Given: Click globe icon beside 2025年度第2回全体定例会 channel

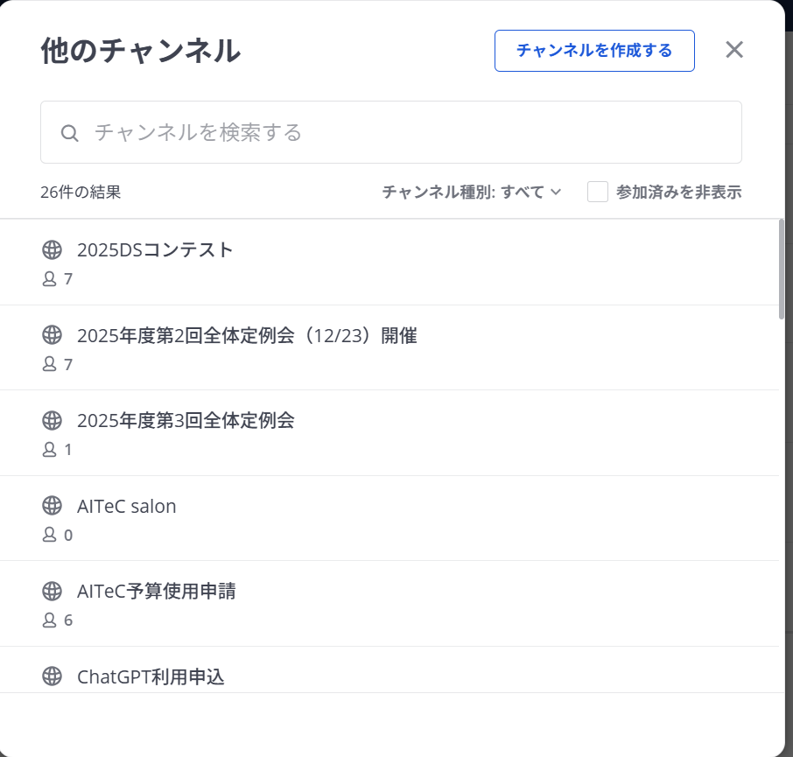Looking at the screenshot, I should 52,335.
